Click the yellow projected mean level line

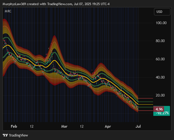click(146, 104)
